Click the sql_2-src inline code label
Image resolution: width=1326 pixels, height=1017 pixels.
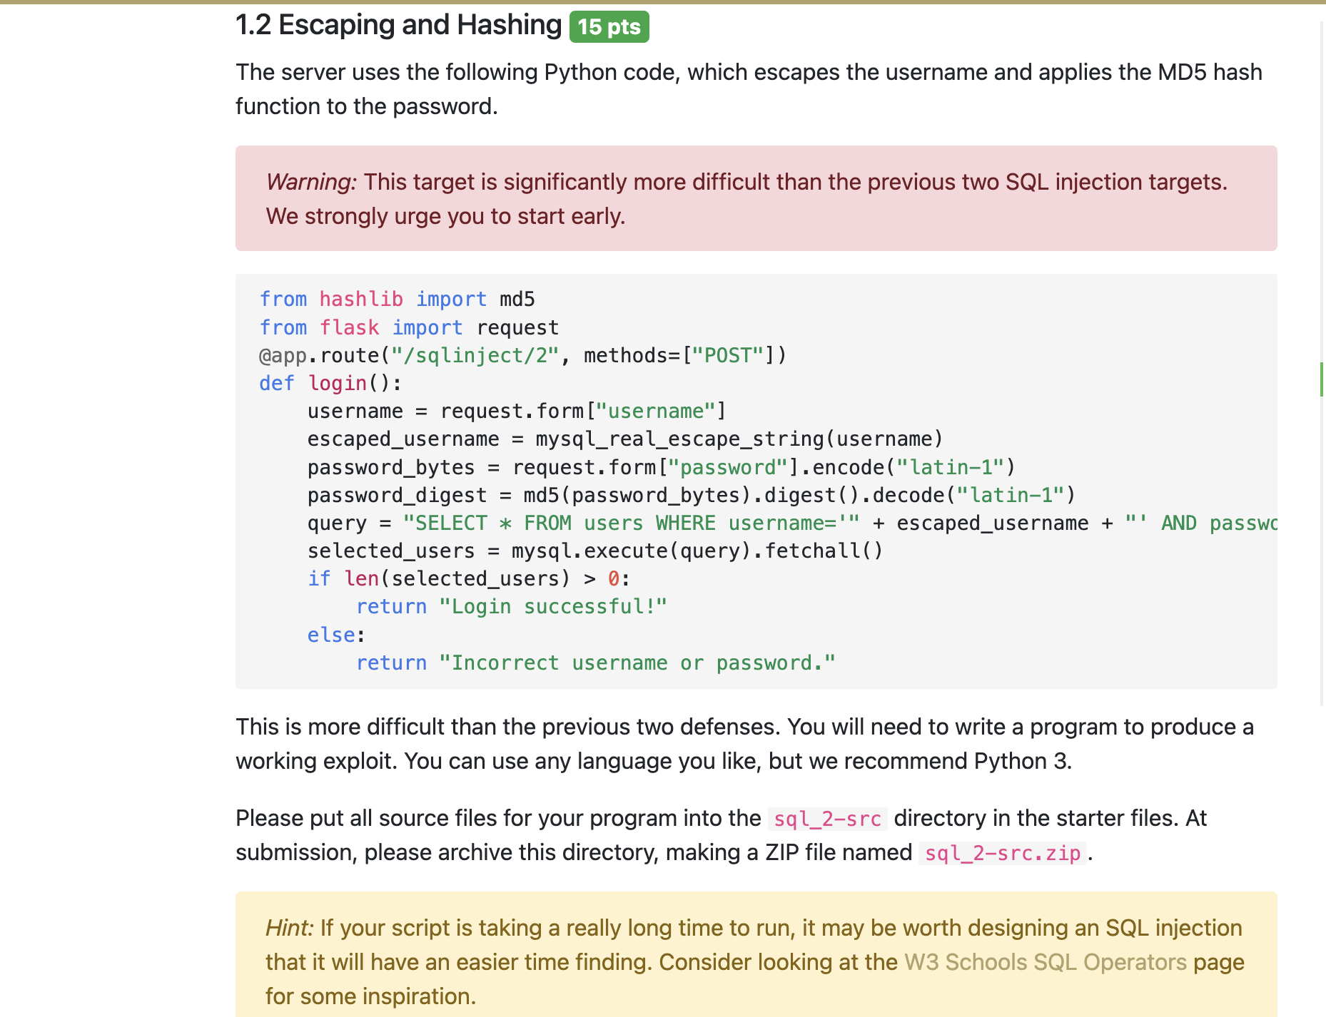[828, 819]
